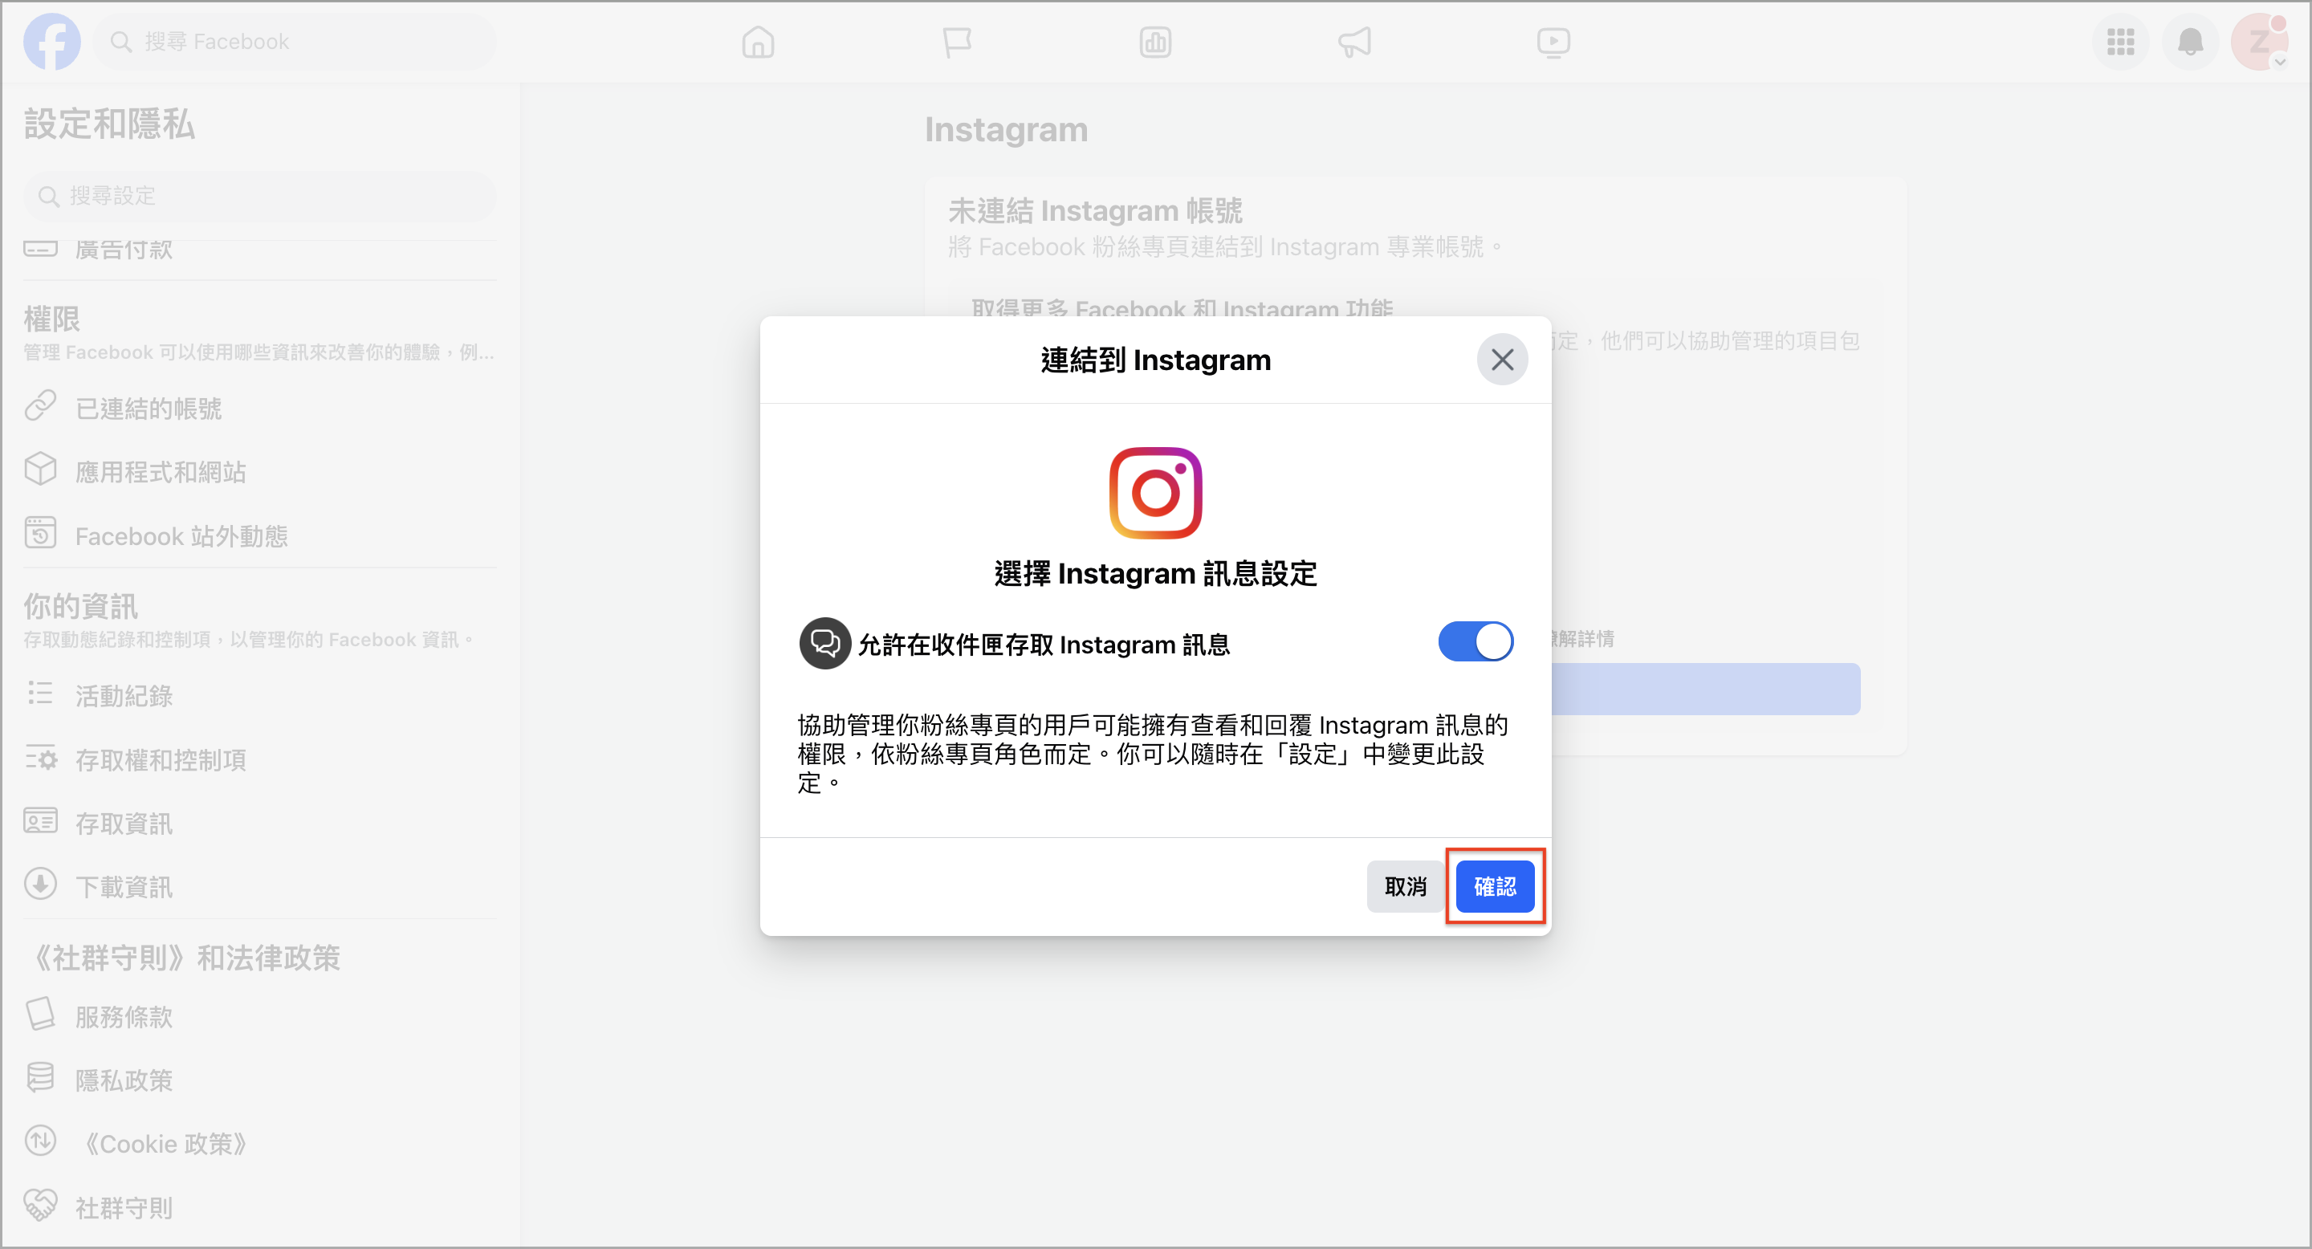2312x1249 pixels.
Task: Click the Instagram logo in the dialog
Action: [1155, 493]
